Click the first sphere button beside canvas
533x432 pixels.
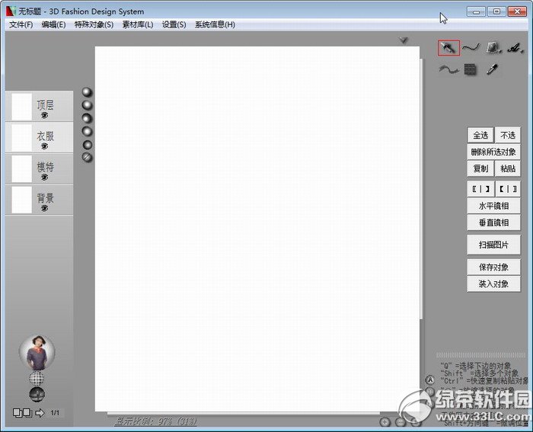(88, 92)
